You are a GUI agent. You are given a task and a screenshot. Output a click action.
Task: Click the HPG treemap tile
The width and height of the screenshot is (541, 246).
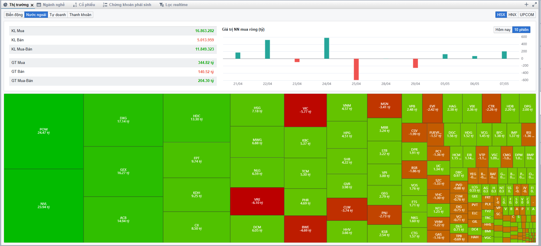point(347,135)
